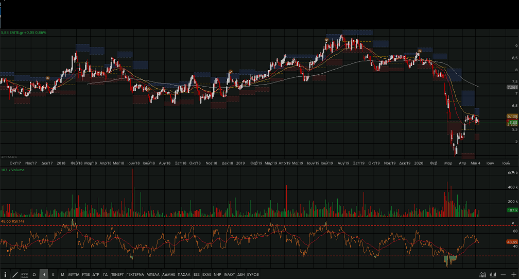Open the info icon in bottom toolbar
The image size is (519, 279).
pyautogui.click(x=6, y=274)
